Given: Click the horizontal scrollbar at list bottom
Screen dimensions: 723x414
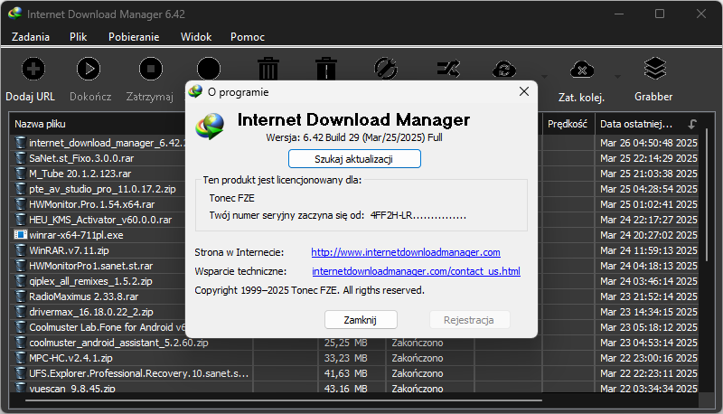Looking at the screenshot, I should pyautogui.click(x=284, y=400).
